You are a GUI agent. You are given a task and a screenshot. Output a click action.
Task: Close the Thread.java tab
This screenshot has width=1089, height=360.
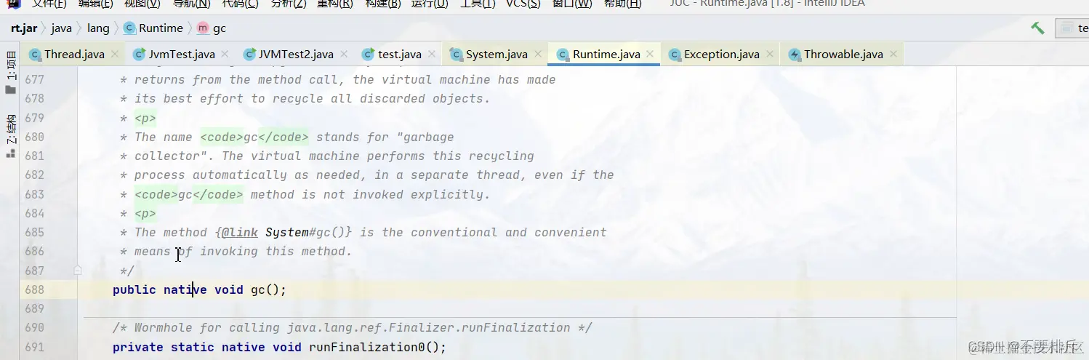pos(116,54)
